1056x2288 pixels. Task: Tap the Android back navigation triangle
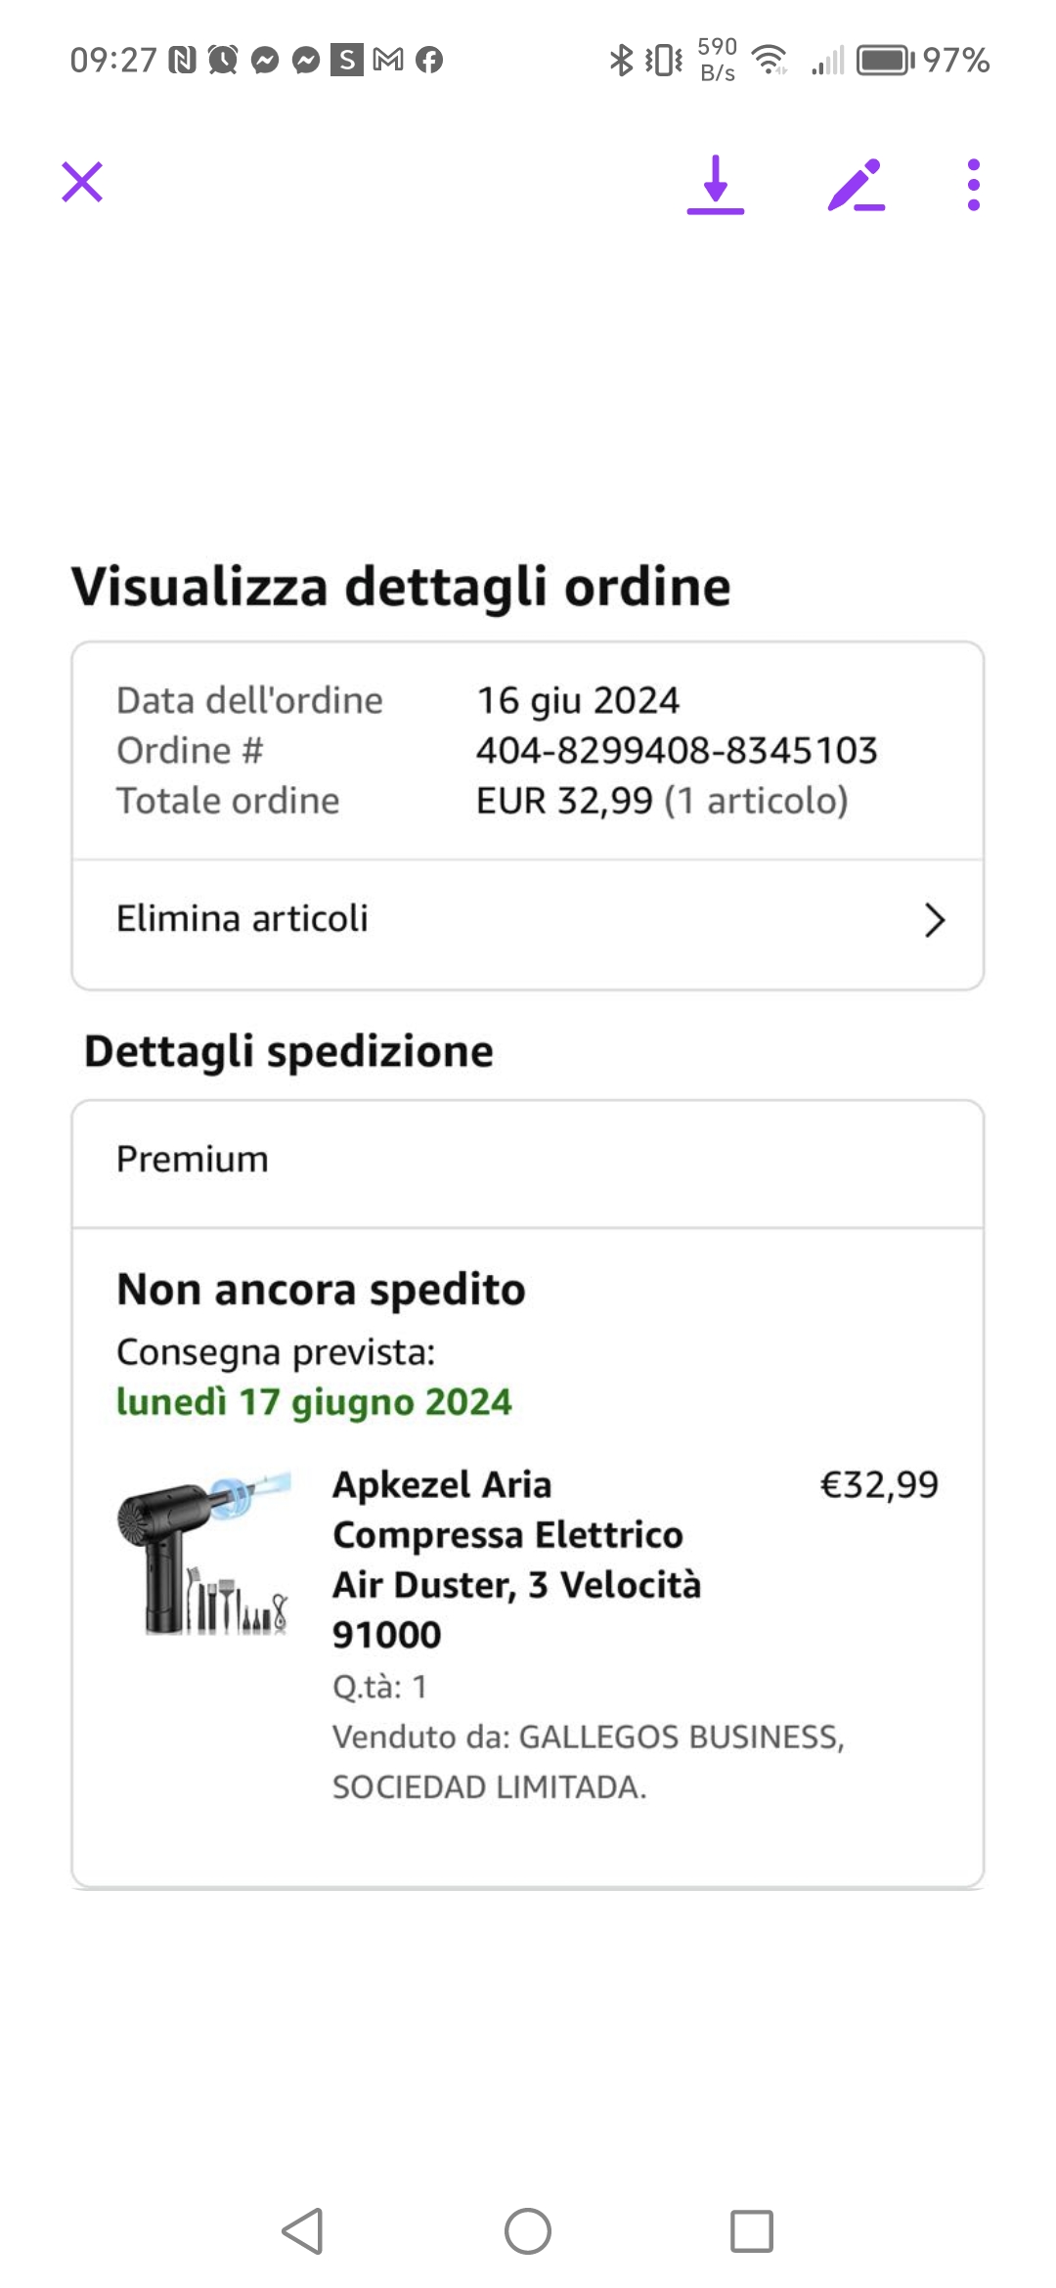[x=302, y=2231]
